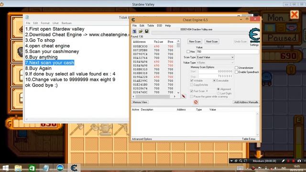
Task: Open the Table menu in Cheat Engine
Action: 151,25
